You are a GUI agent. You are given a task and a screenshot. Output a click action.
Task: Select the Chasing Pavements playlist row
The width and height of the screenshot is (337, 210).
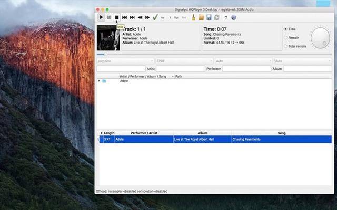213,140
